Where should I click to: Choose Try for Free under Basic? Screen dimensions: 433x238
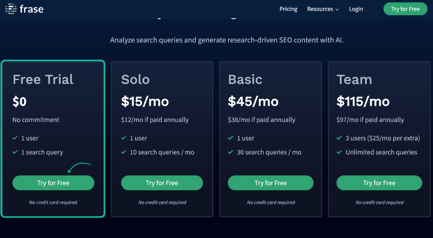point(271,183)
